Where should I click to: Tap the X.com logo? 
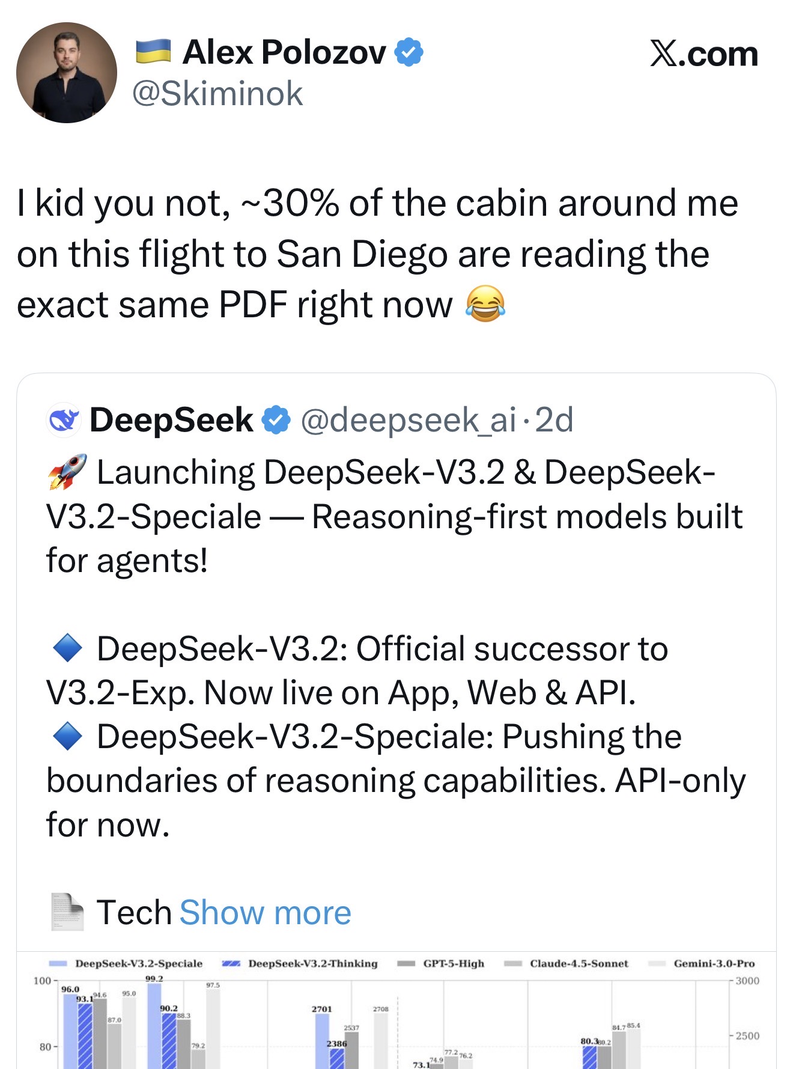[x=703, y=54]
